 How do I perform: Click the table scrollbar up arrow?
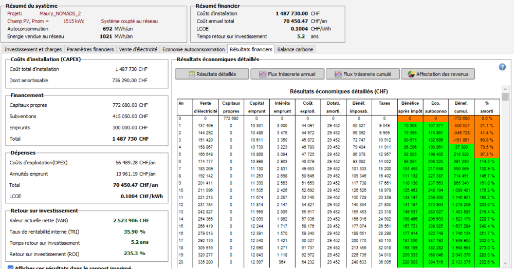[505, 89]
